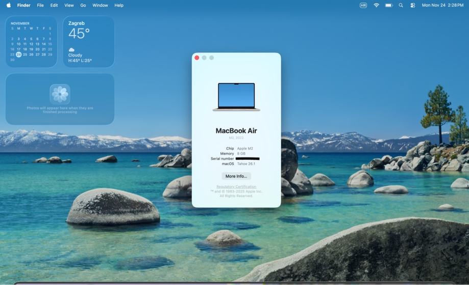Close the About This Mac window
Image resolution: width=469 pixels, height=285 pixels.
(x=197, y=58)
